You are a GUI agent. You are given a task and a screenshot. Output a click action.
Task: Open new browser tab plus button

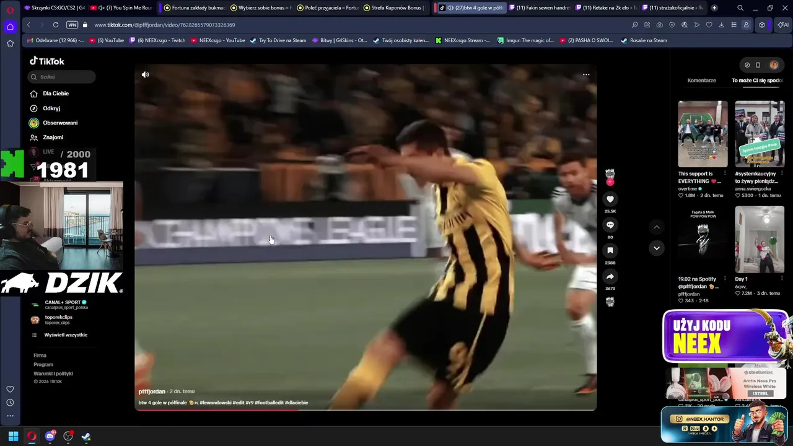coord(714,8)
